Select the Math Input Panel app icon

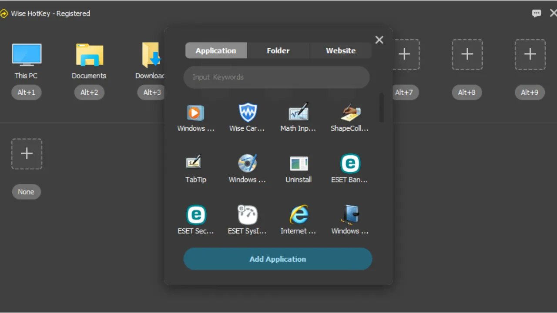coord(299,112)
